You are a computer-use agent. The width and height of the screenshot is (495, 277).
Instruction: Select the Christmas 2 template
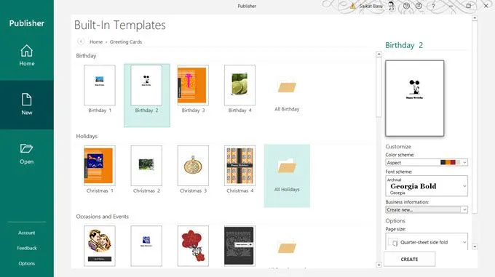(x=146, y=166)
